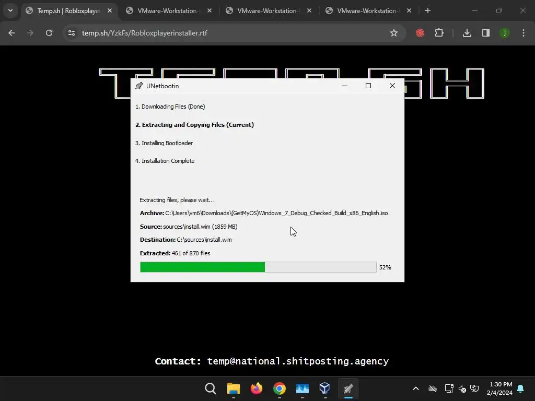Viewport: 535px width, 401px height.
Task: Open the notification bell
Action: point(521,388)
